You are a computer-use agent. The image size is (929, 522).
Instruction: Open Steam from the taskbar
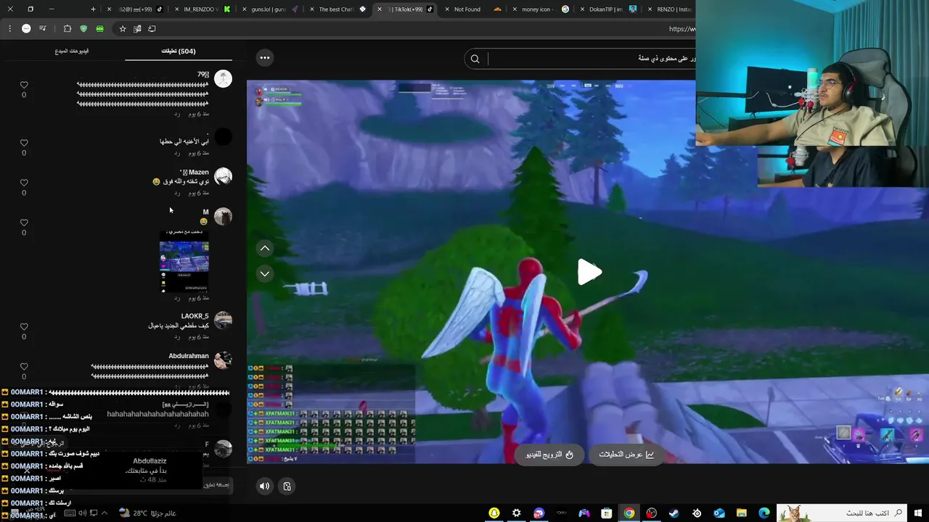pos(674,513)
